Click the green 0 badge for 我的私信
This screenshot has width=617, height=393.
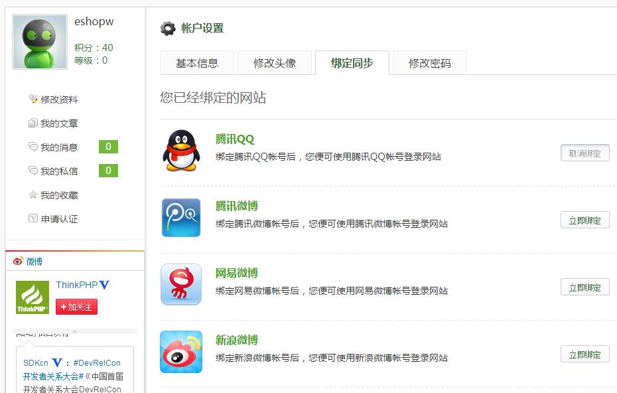[108, 171]
